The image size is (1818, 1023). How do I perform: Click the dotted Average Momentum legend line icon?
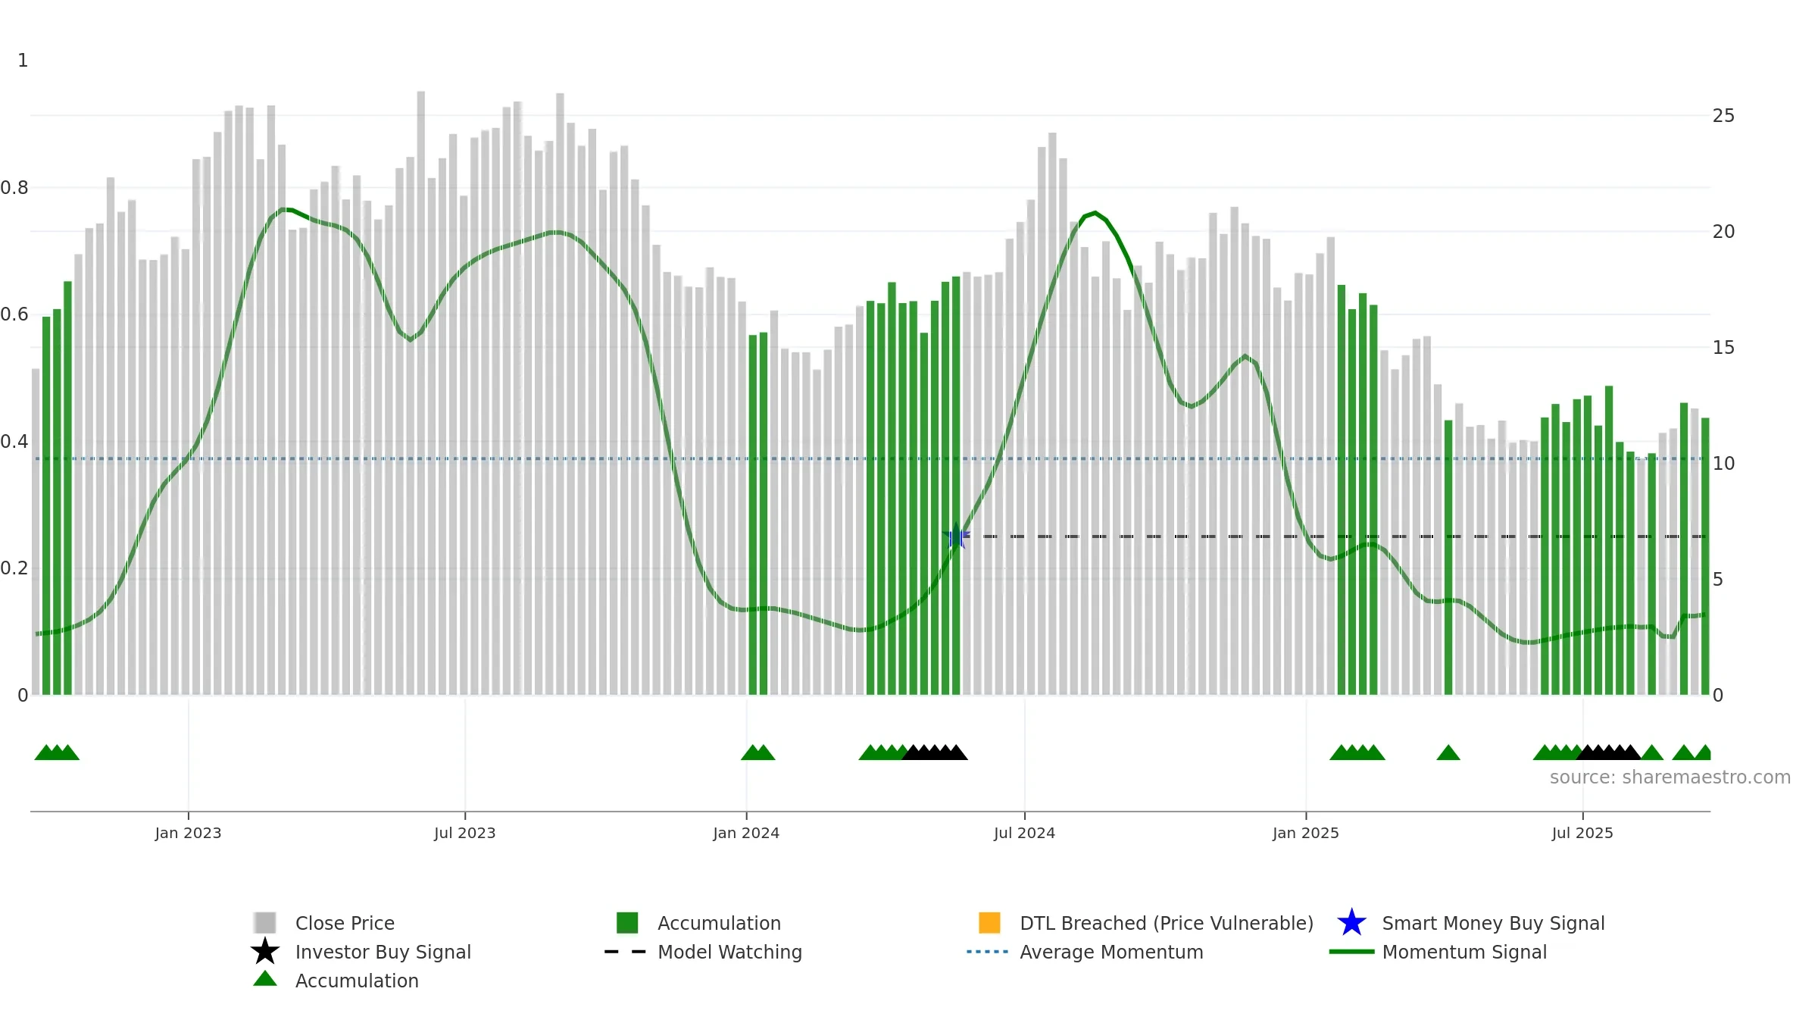(988, 952)
